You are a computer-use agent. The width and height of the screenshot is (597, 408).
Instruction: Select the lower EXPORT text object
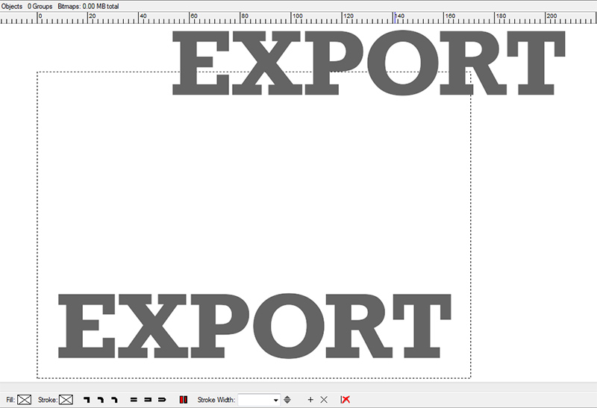click(x=254, y=326)
